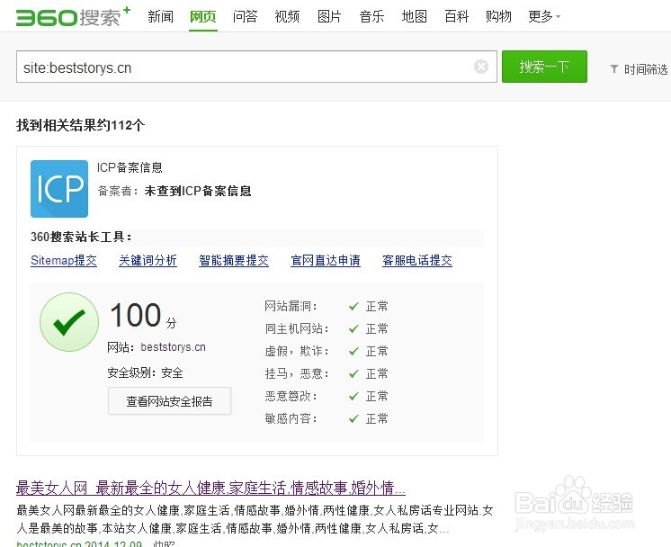Open the 百科 tab
Viewport: 671px width, 547px height.
[457, 17]
